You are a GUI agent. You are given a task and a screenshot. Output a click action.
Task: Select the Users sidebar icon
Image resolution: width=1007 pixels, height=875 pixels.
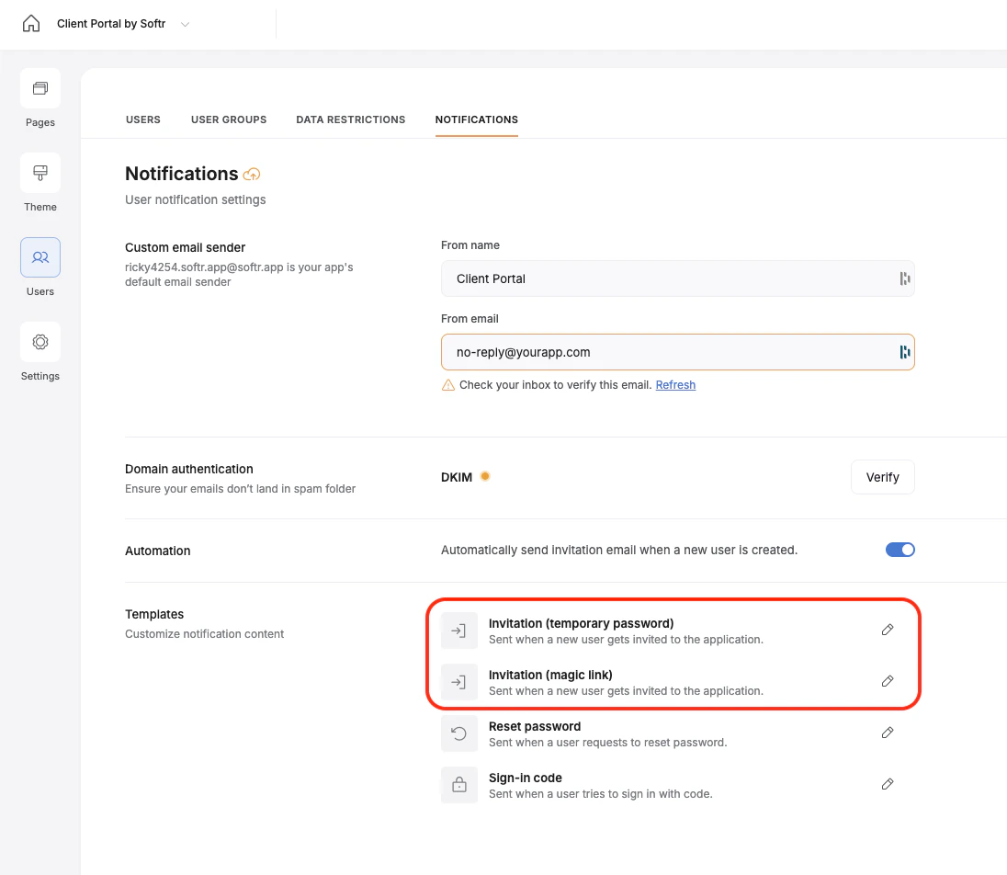click(x=40, y=257)
